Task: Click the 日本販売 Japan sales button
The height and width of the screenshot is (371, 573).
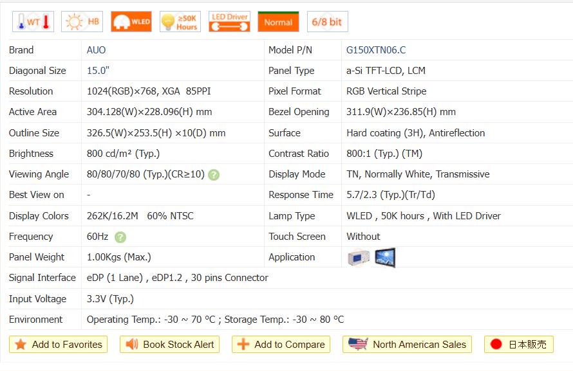Action: point(518,345)
